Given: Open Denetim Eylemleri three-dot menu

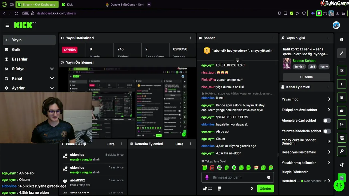Looking at the screenshot, I should coord(190,144).
